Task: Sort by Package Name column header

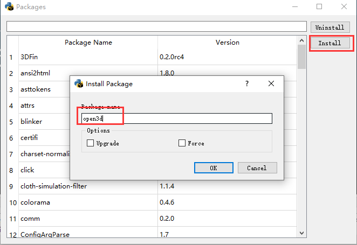Action: click(x=88, y=42)
